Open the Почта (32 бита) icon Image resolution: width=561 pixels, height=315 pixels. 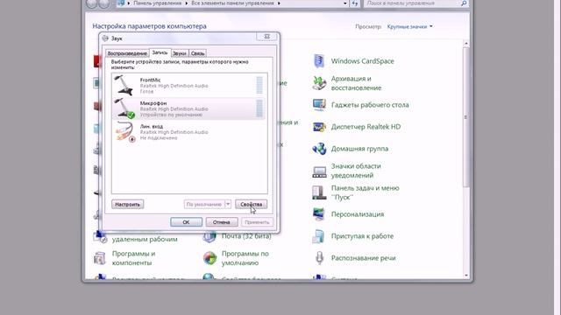209,236
